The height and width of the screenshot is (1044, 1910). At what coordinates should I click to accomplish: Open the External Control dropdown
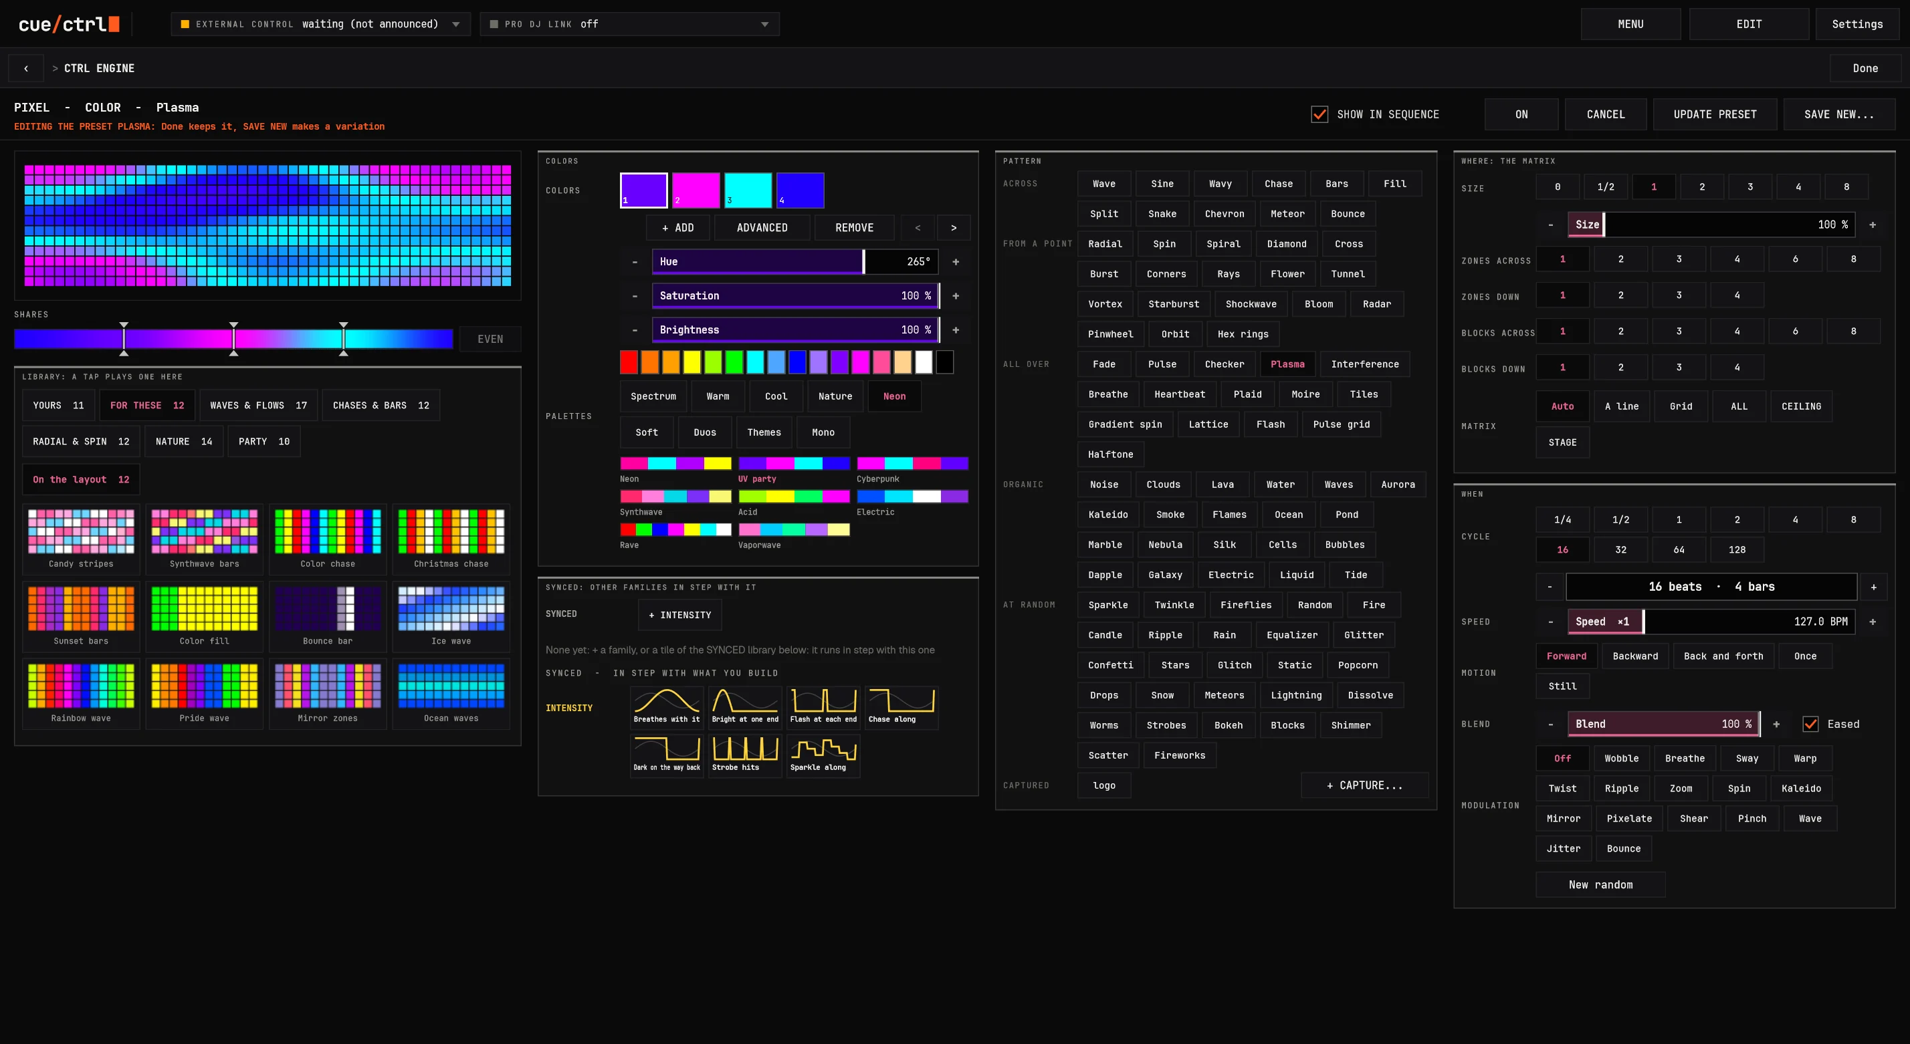[320, 23]
